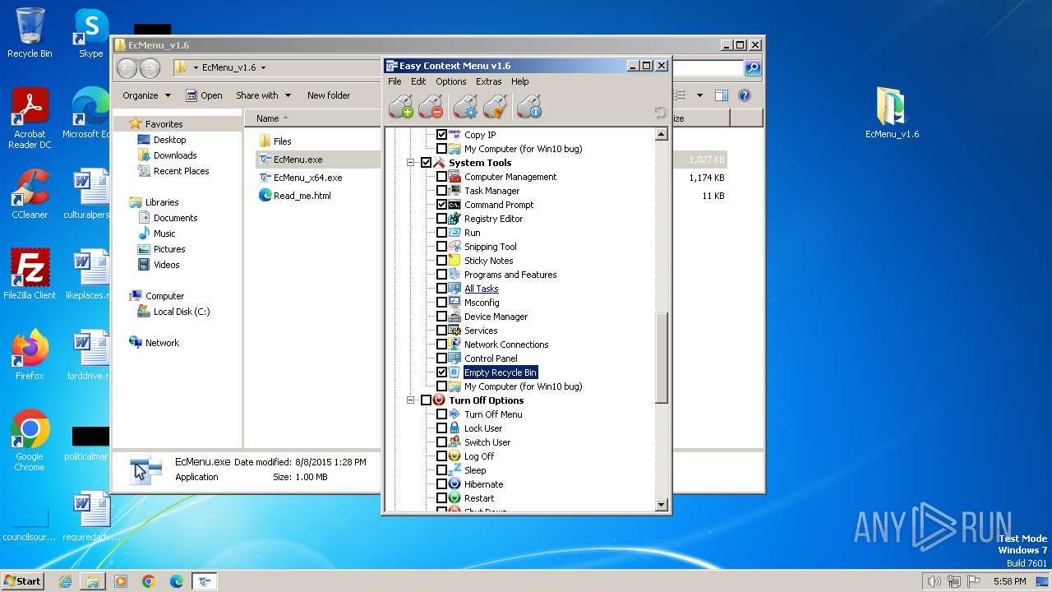Open the Share with dropdown

coord(263,95)
